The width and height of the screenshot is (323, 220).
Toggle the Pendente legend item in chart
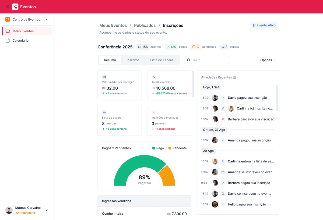point(177,148)
